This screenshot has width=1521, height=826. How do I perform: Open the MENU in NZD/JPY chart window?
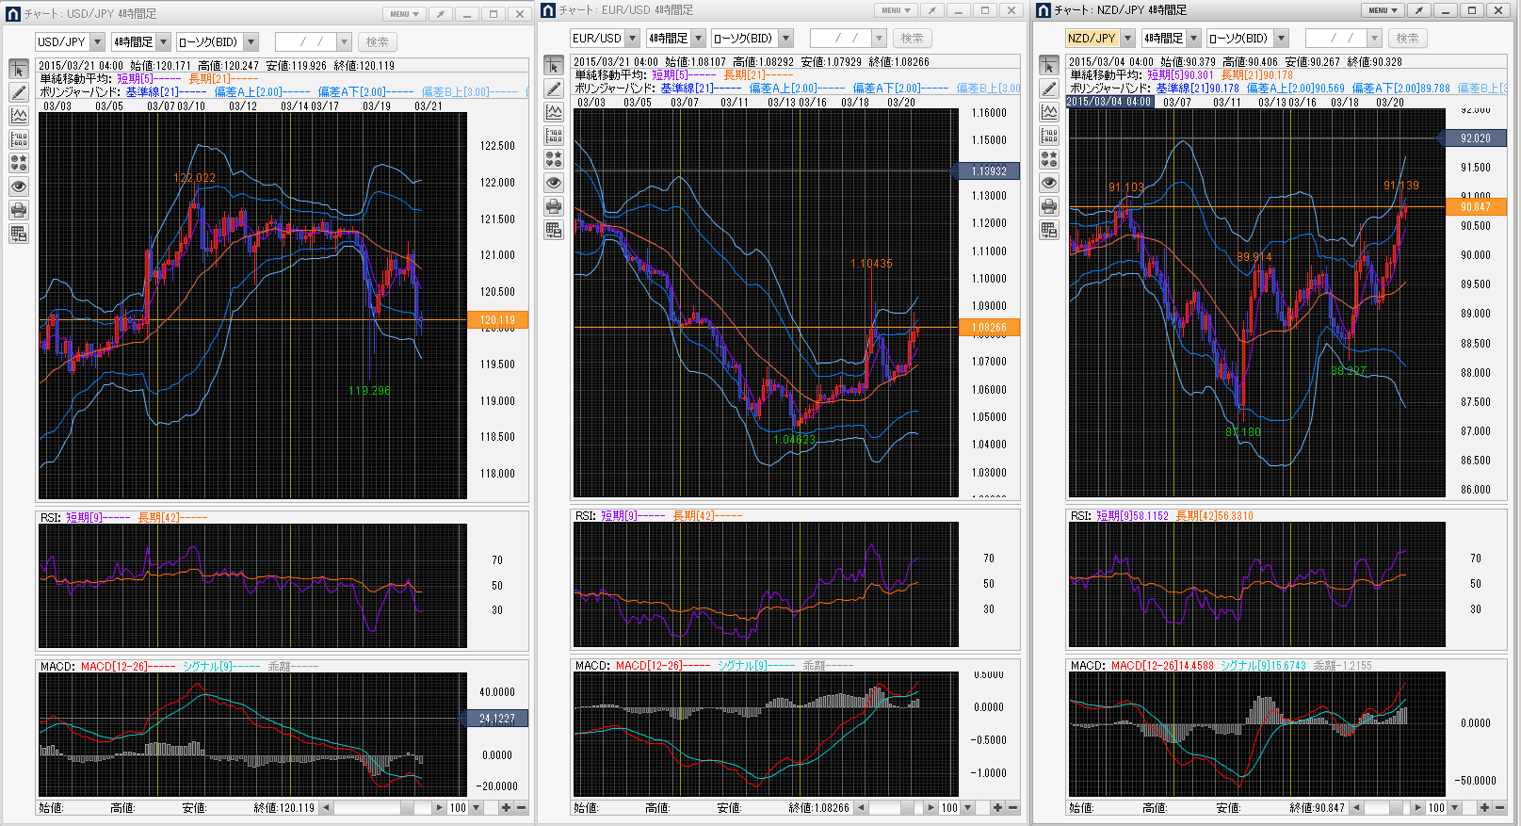pos(1383,10)
